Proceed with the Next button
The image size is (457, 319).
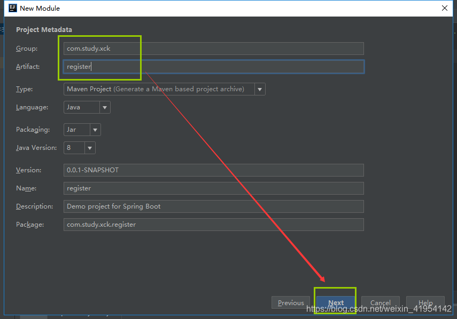336,302
